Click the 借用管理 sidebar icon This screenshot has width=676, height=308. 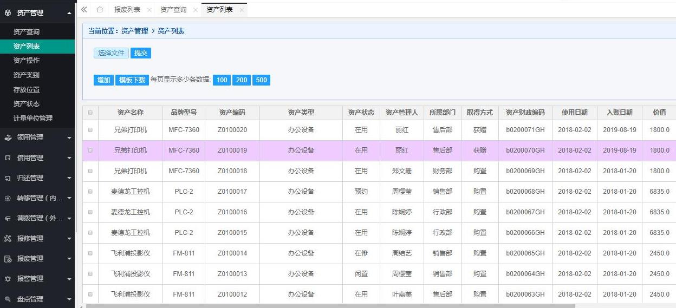click(x=8, y=158)
